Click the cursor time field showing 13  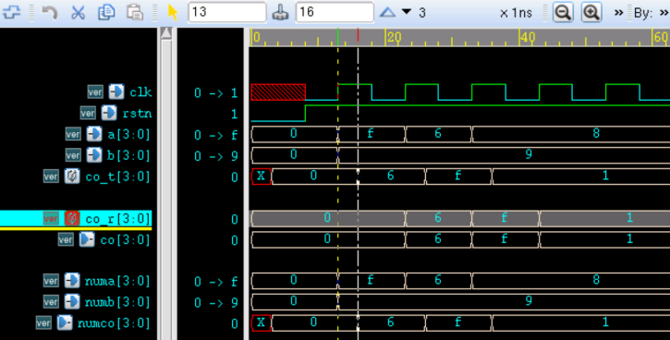point(227,12)
